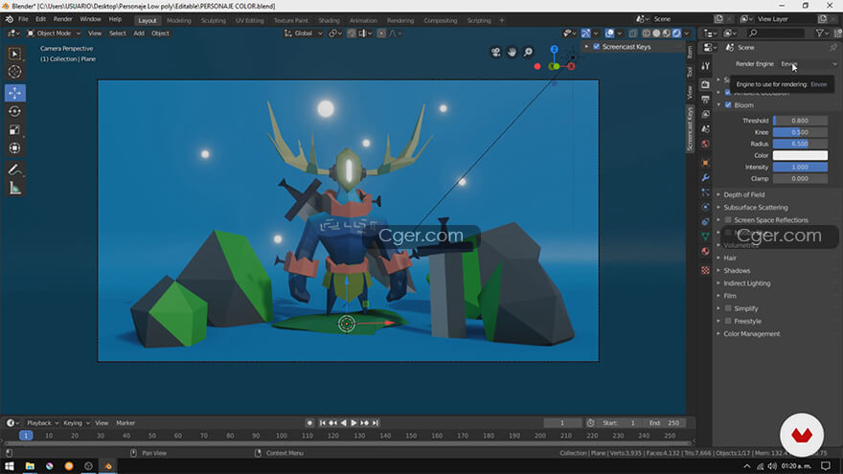Open the Render menu

click(x=62, y=19)
